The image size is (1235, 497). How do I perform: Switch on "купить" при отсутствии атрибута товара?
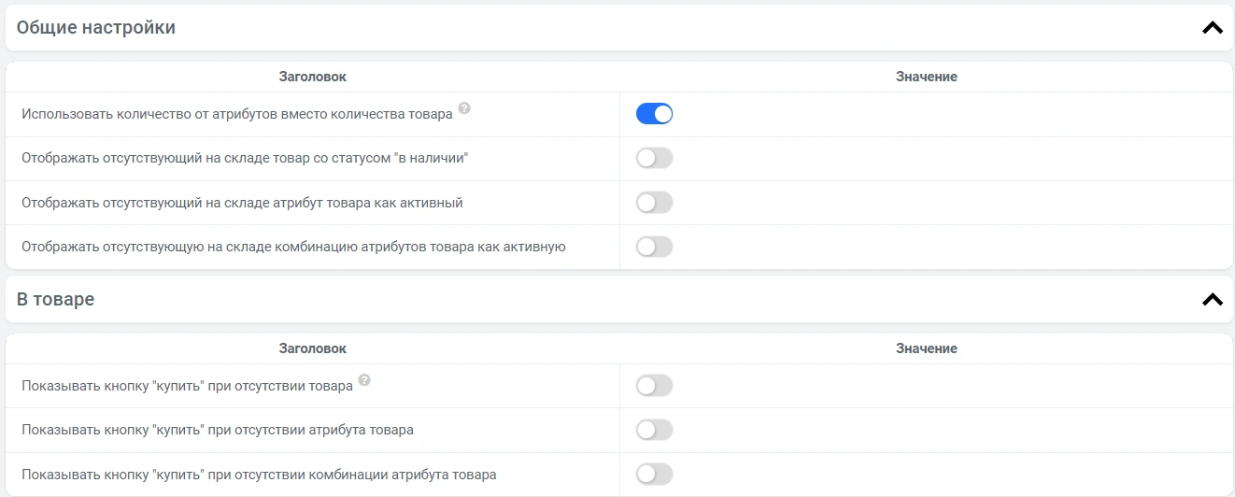(654, 431)
